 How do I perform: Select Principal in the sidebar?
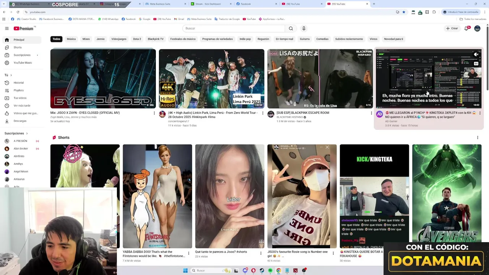pyautogui.click(x=22, y=40)
